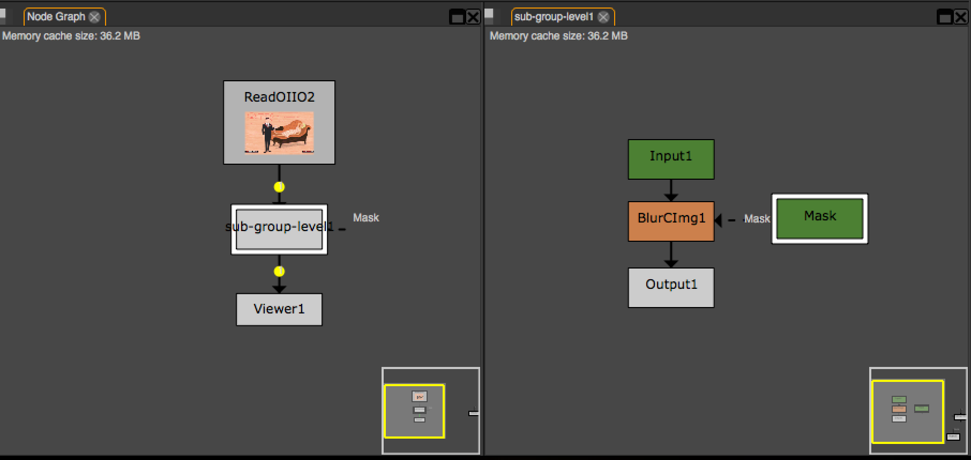Open left pane's layout menu button
The image size is (971, 460).
coord(3,16)
